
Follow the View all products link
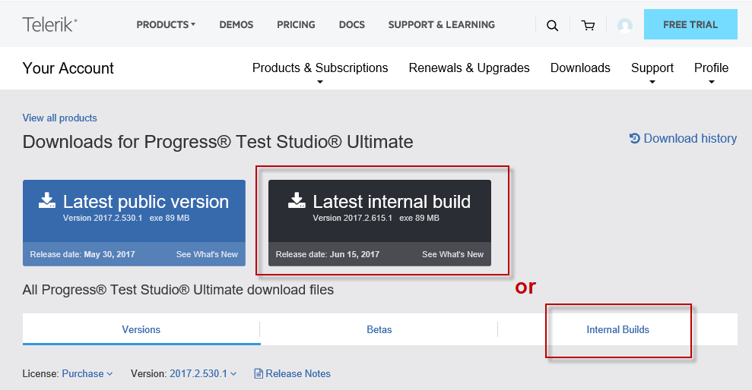tap(60, 118)
